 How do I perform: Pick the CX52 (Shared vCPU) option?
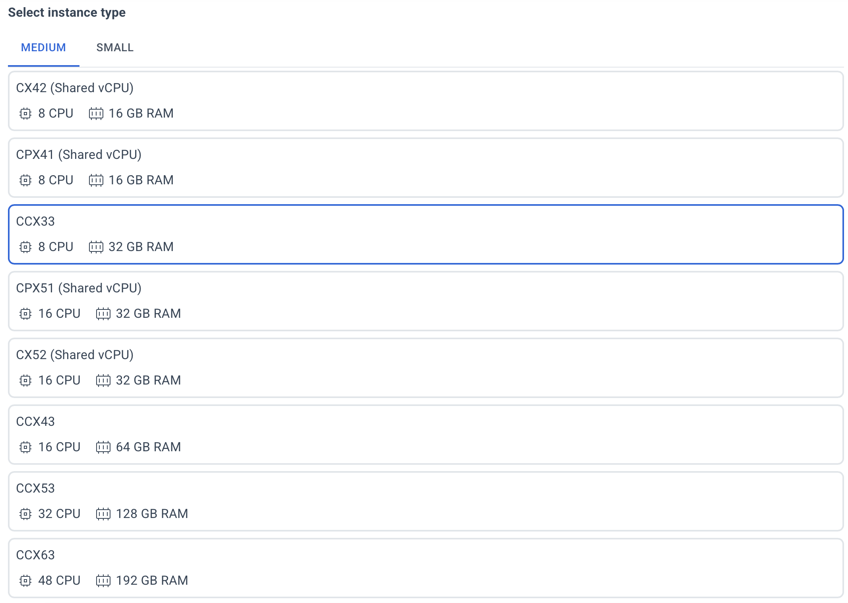point(426,368)
